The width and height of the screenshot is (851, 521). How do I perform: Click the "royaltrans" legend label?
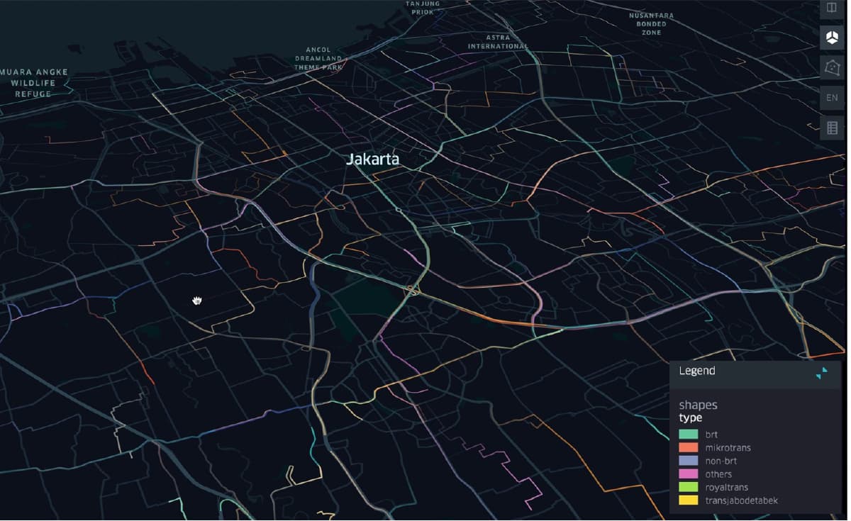coord(727,488)
